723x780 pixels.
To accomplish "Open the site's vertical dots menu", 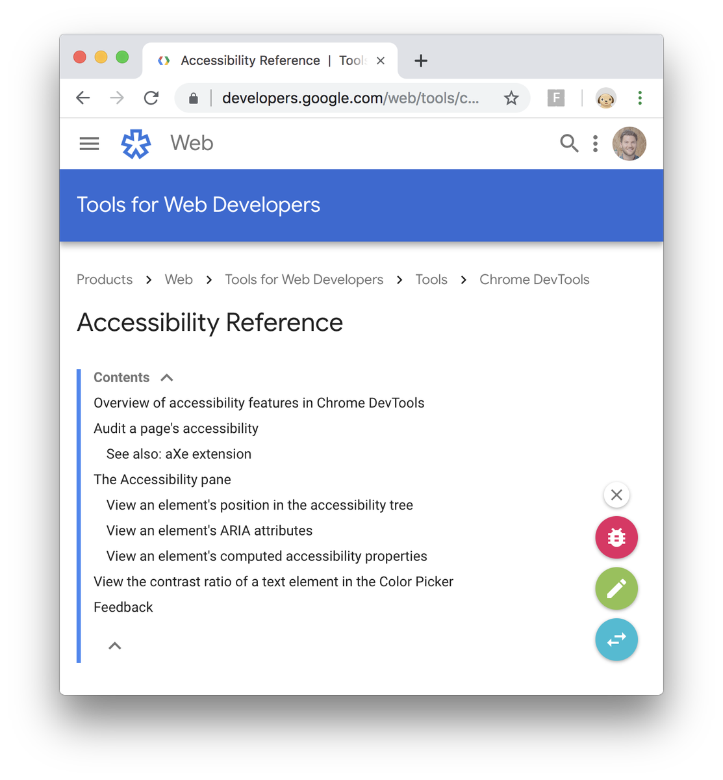I will (x=595, y=144).
